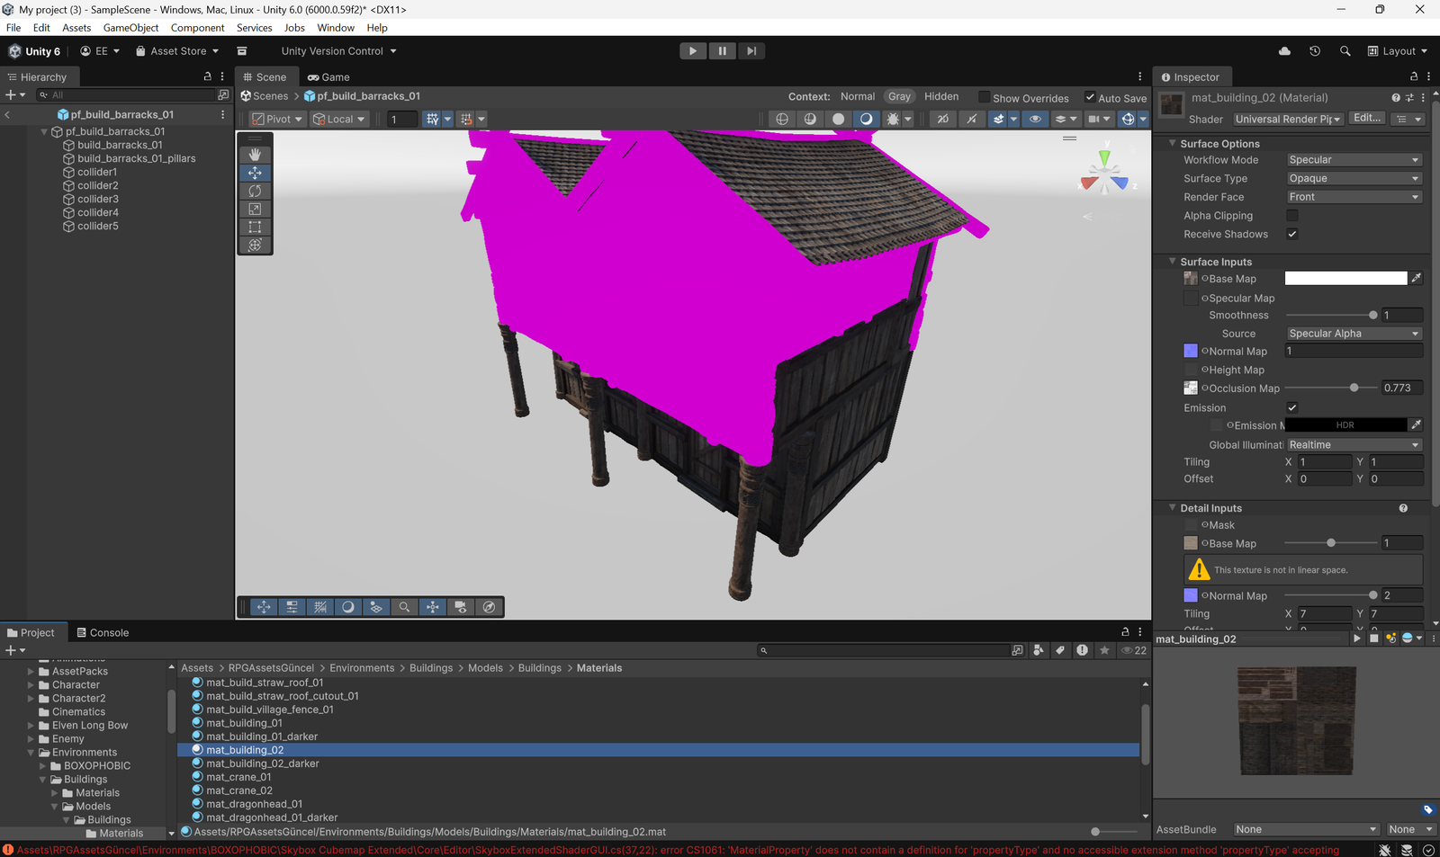Click the Cloud services icon
Screen dimensions: 1440x857
pos(1284,51)
